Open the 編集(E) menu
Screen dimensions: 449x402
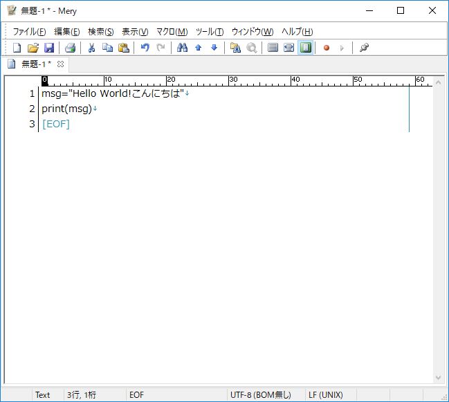[x=67, y=32]
